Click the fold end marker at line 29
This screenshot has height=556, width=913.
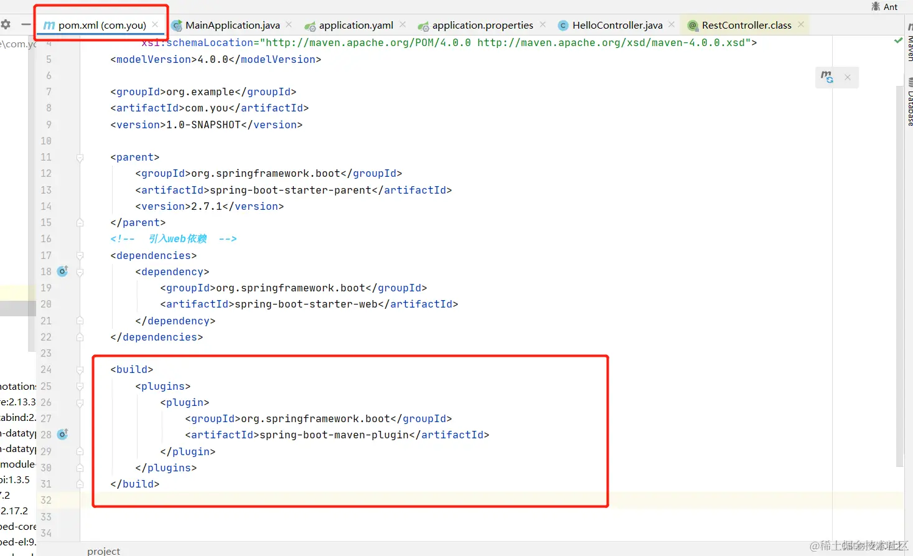(x=80, y=451)
